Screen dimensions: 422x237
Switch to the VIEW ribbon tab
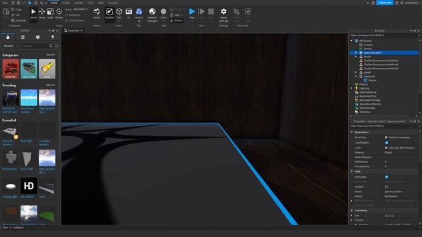point(101,3)
